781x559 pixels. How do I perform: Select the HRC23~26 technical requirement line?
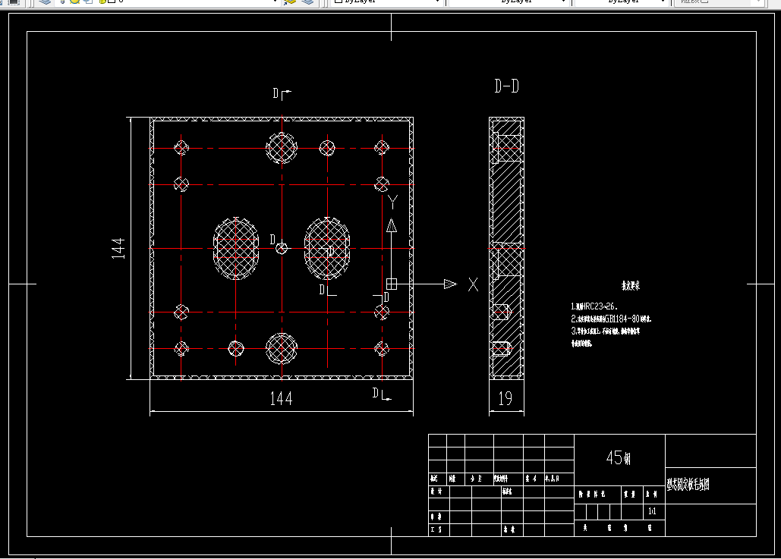(594, 306)
